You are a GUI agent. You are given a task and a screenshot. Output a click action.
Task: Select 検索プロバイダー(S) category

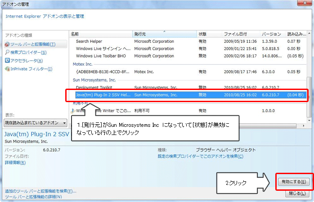(x=28, y=53)
